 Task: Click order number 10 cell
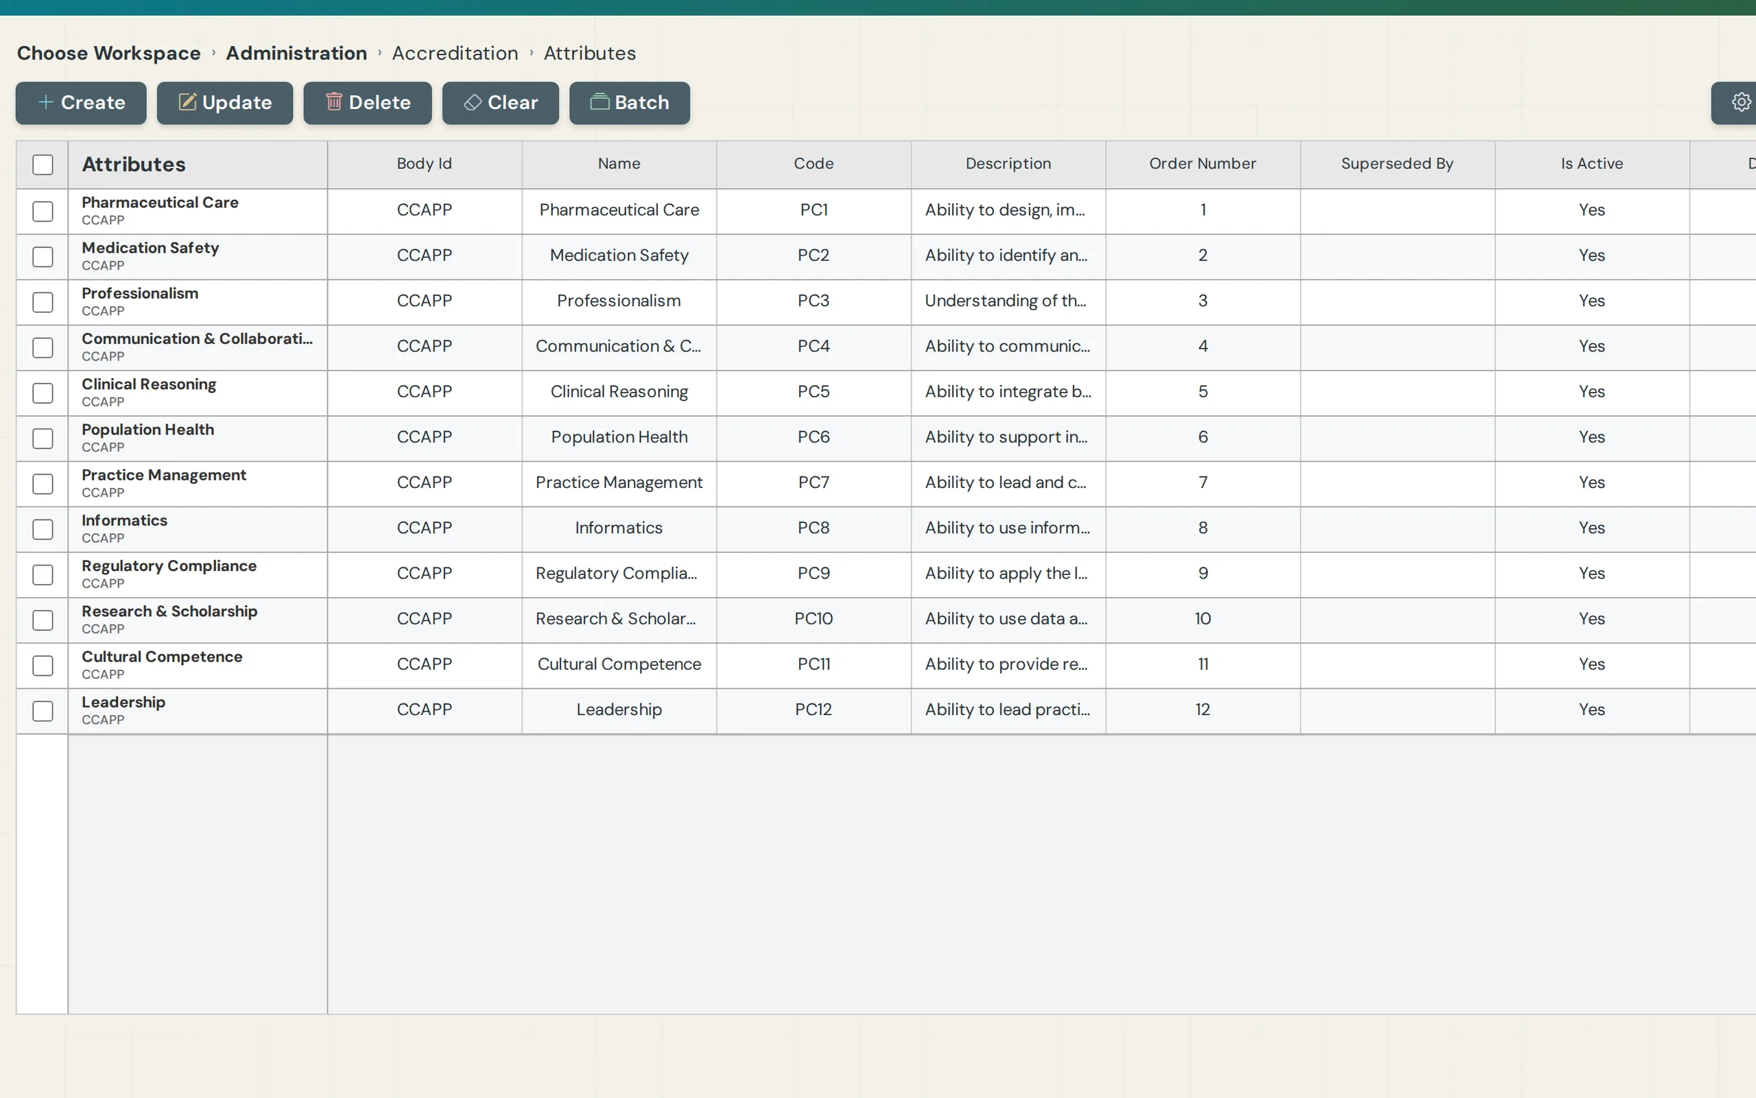click(1202, 619)
